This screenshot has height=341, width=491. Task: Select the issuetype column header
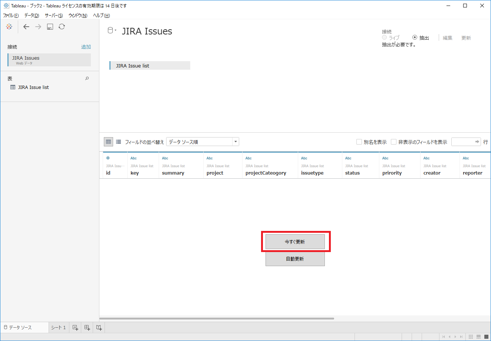[x=320, y=165]
